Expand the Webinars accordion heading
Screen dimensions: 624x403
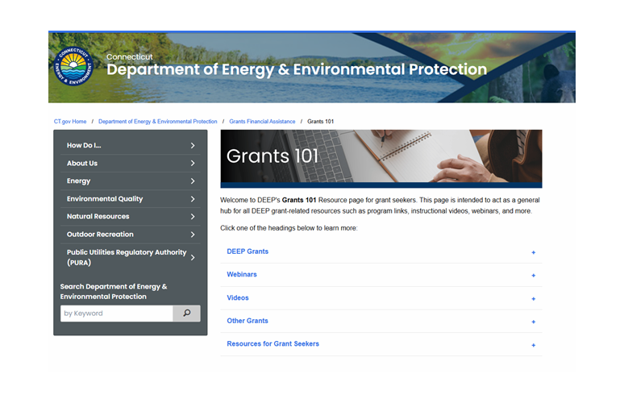(x=242, y=275)
